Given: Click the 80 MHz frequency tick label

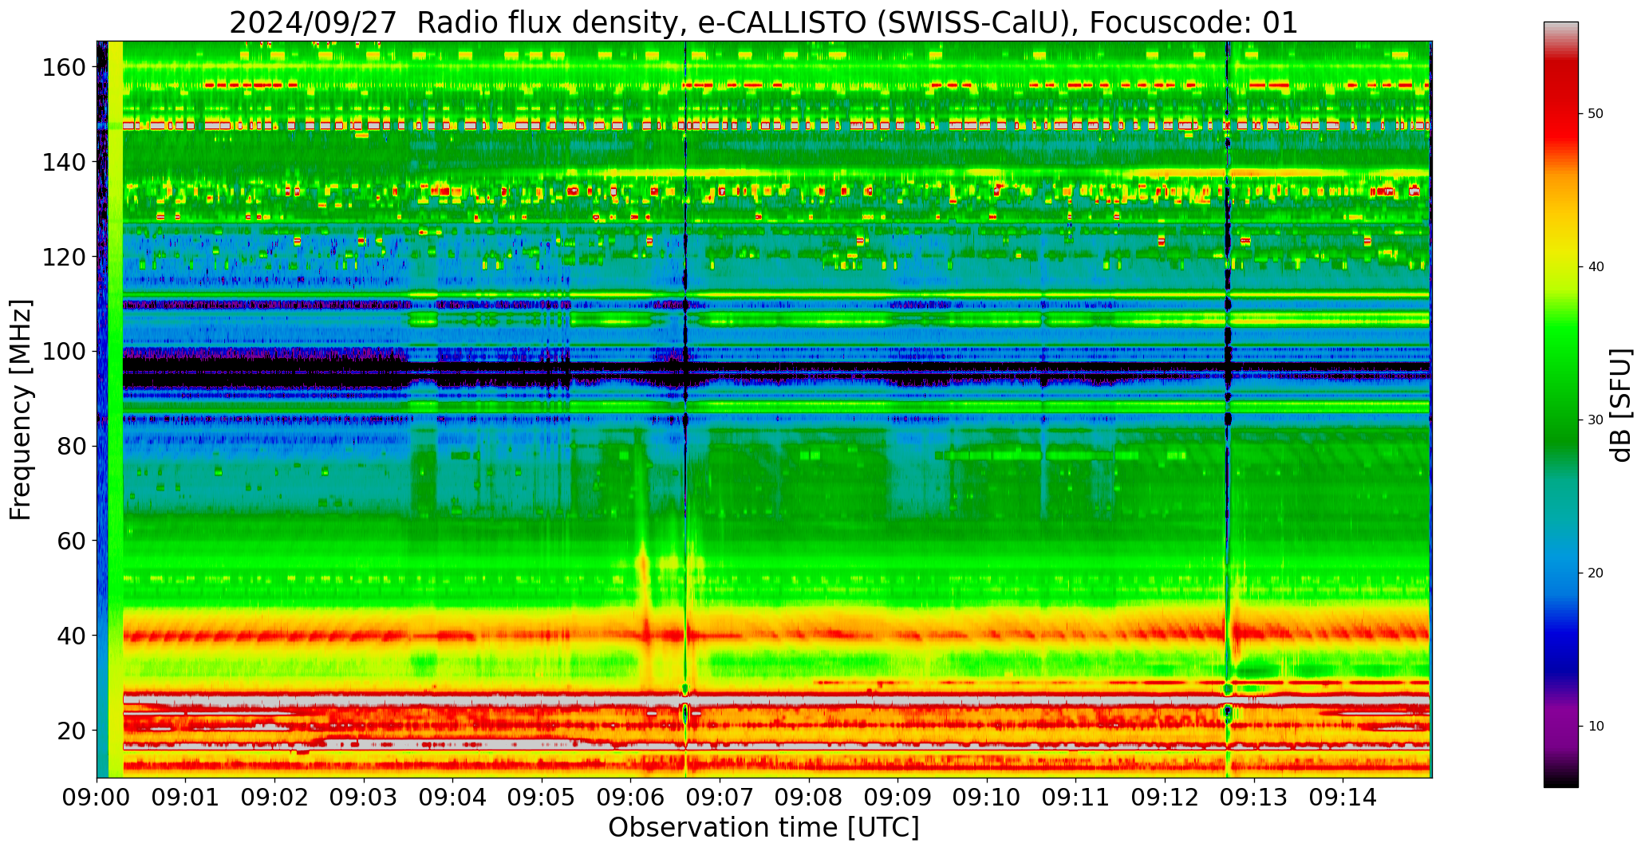Looking at the screenshot, I should coord(72,446).
